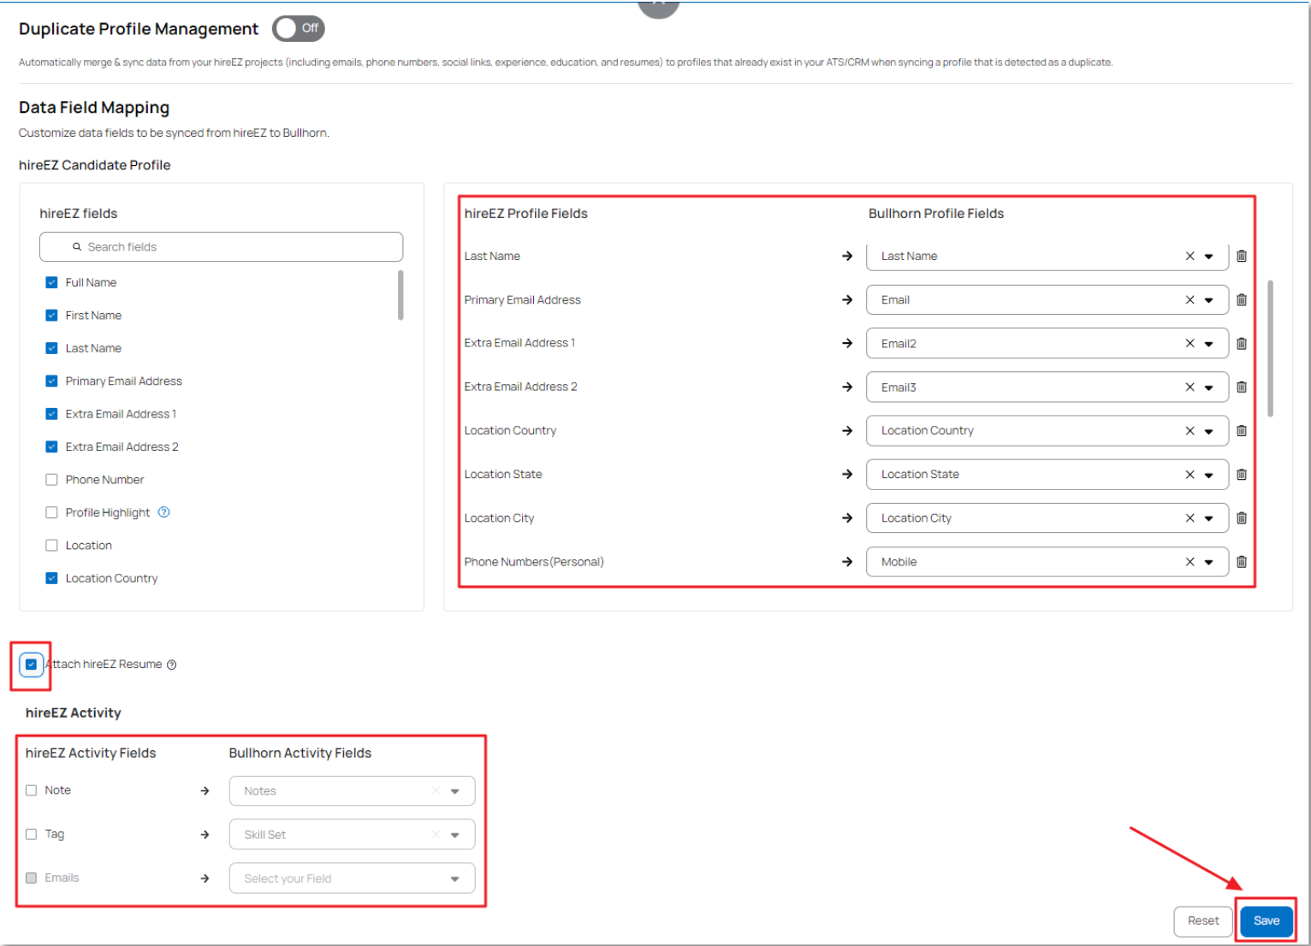
Task: Uncheck Attach hireEZ Resume checkbox
Action: click(32, 664)
